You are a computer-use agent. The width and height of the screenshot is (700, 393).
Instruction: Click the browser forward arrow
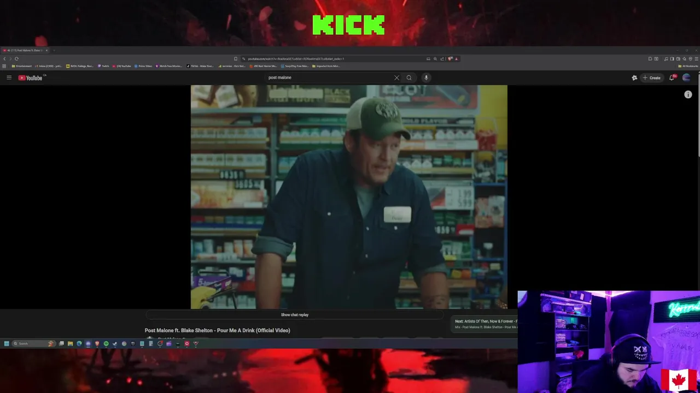point(10,59)
